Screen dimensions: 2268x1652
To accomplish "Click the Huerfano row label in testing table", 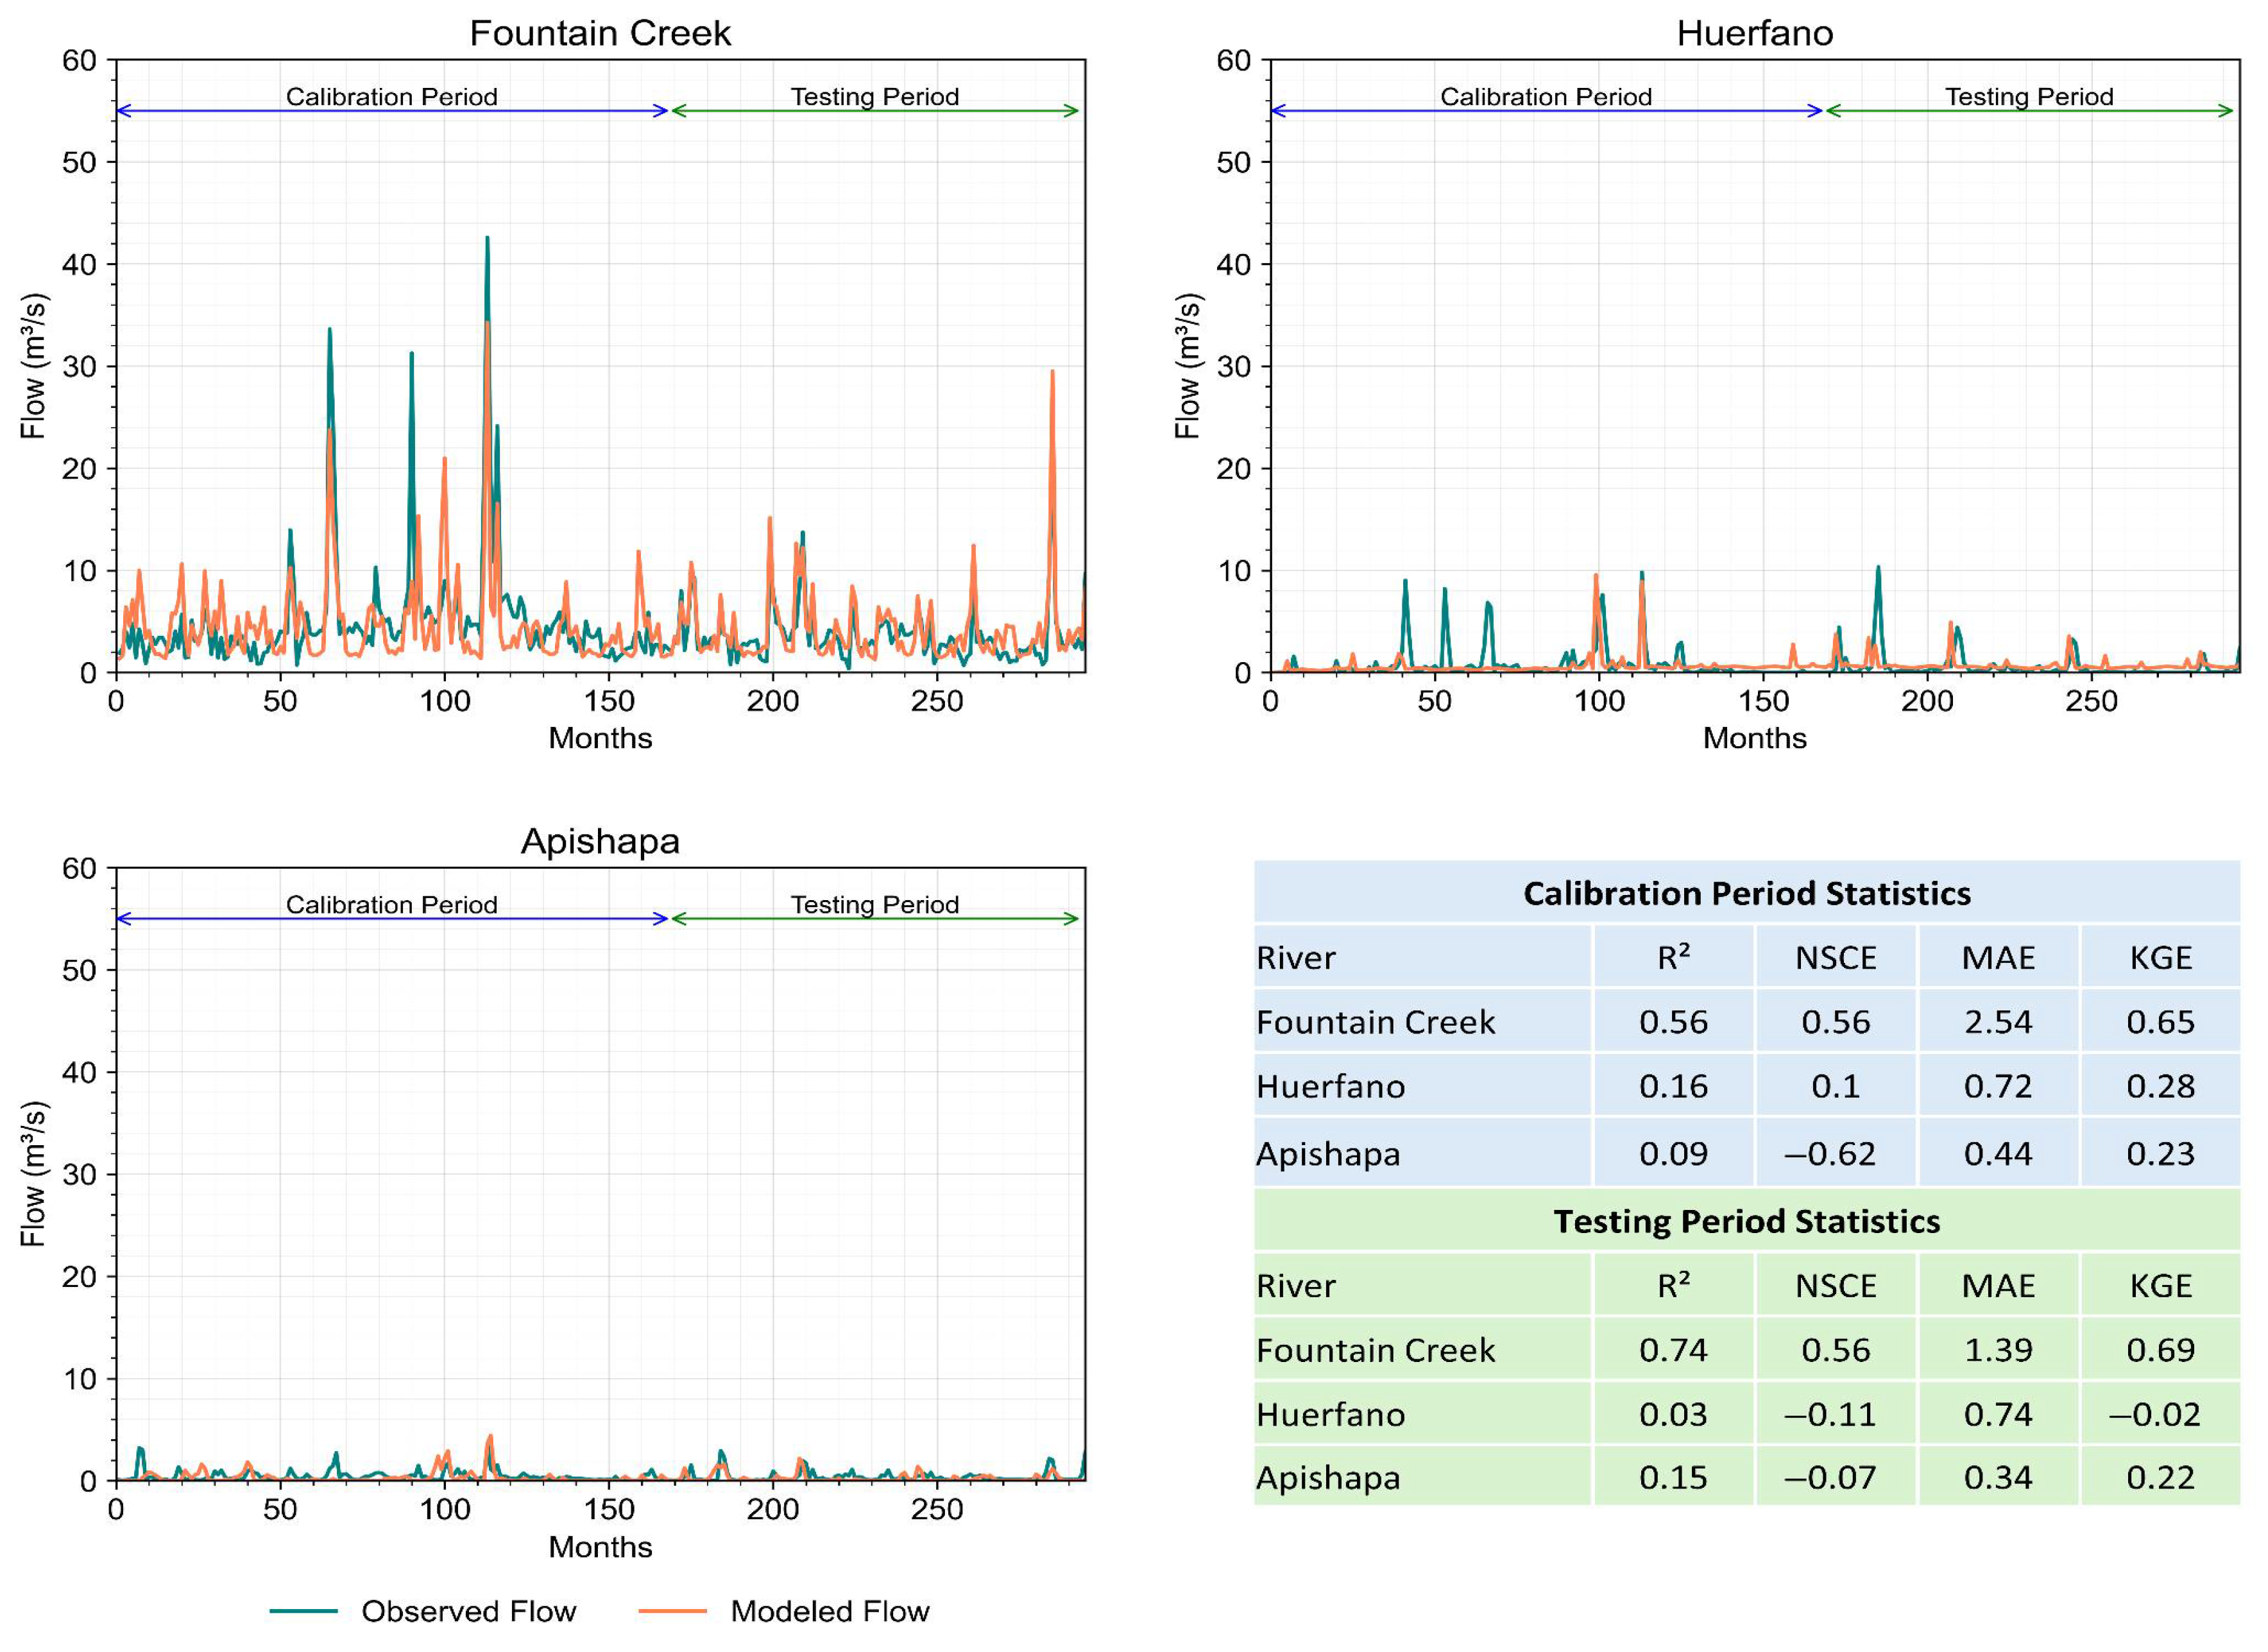I will click(x=1331, y=1414).
